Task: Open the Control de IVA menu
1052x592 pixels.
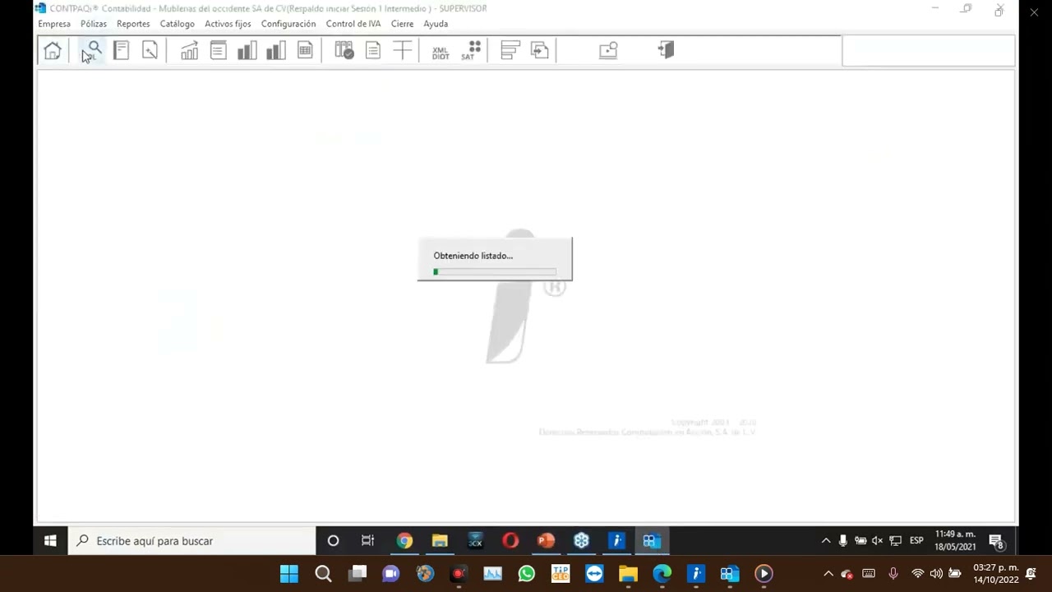Action: pos(353,24)
